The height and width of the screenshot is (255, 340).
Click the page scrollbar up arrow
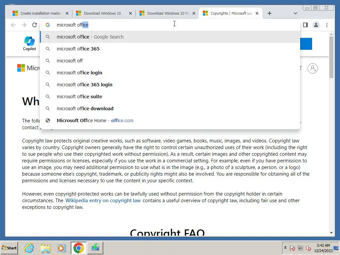pos(331,34)
